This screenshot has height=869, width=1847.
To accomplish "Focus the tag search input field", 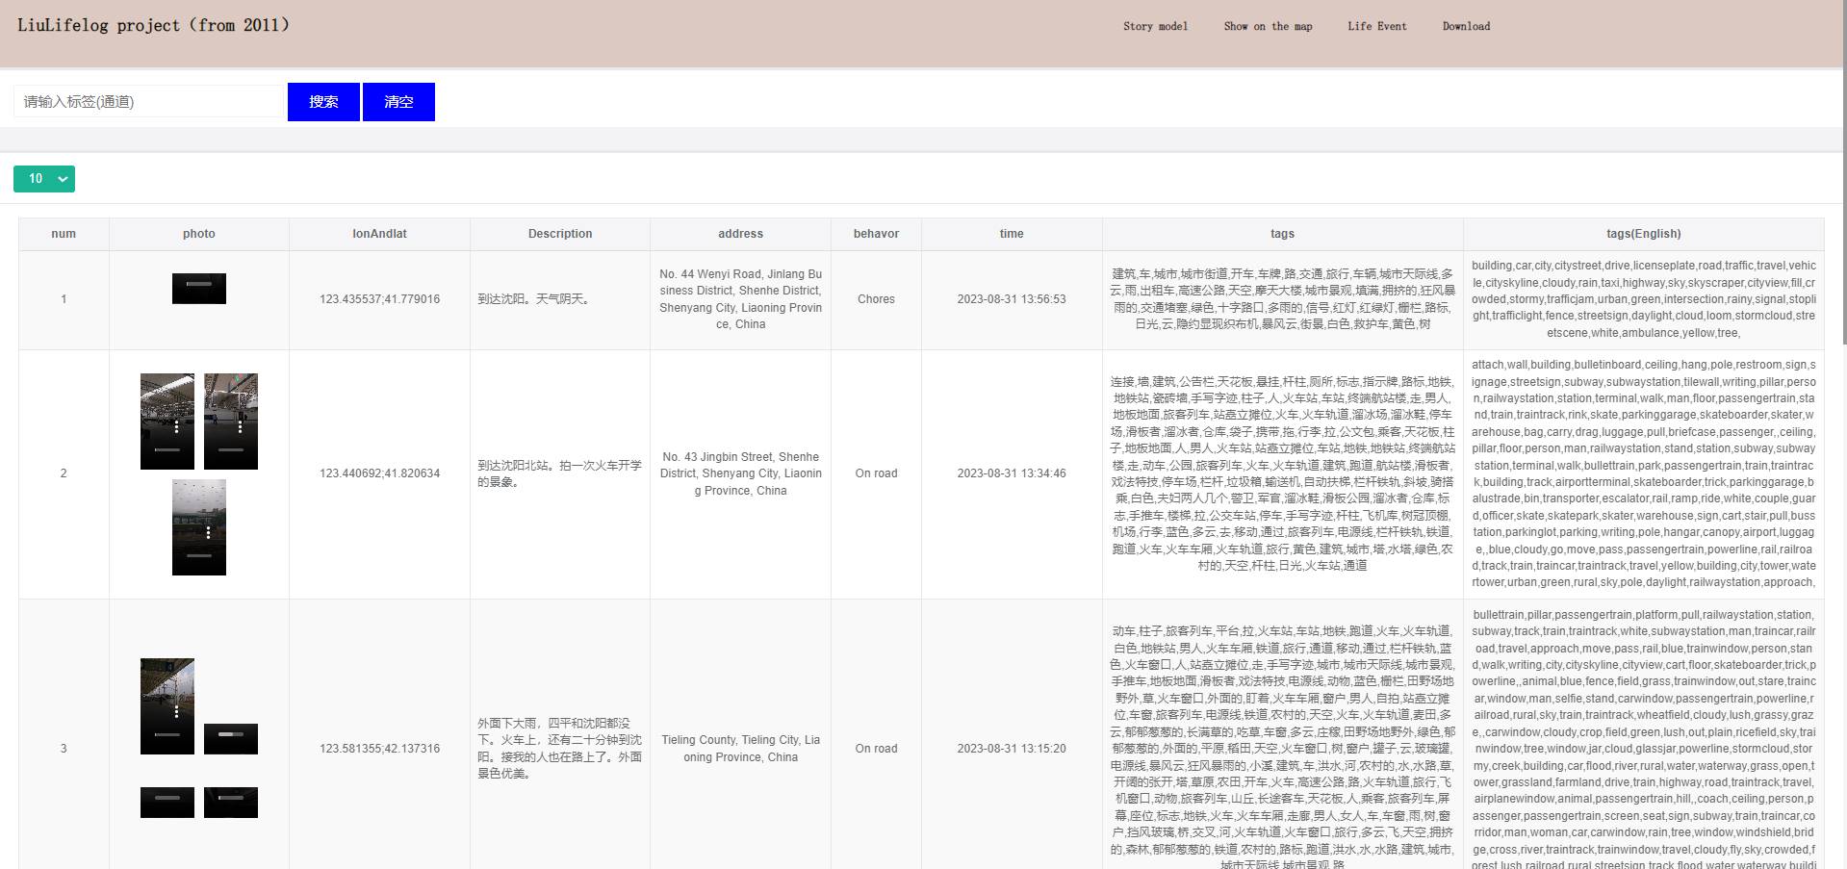I will pos(149,102).
